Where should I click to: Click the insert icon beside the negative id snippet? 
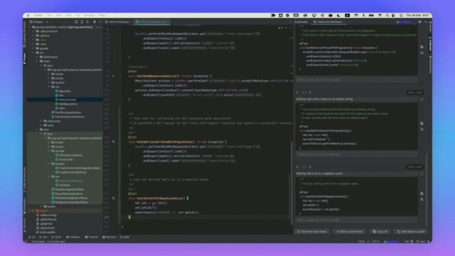[421, 199]
